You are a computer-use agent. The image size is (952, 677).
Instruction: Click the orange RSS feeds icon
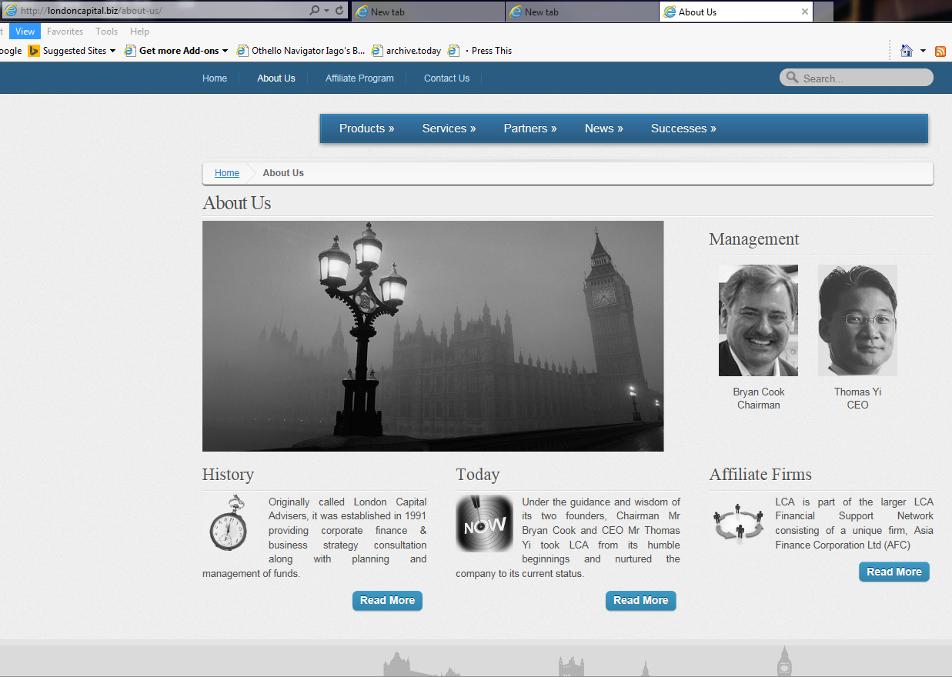pos(940,51)
